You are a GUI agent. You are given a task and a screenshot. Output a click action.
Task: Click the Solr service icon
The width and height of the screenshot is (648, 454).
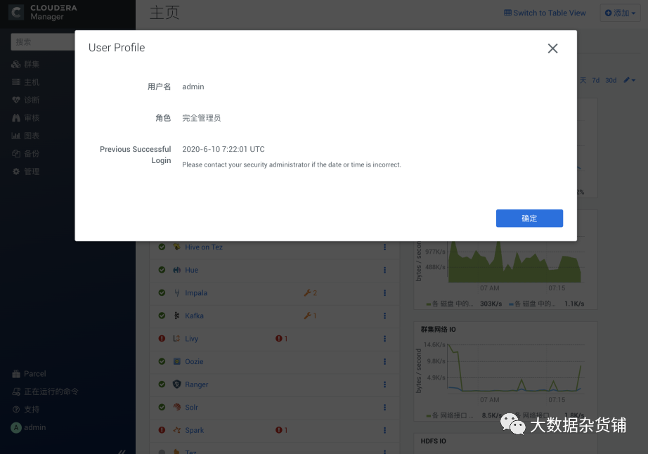point(177,408)
